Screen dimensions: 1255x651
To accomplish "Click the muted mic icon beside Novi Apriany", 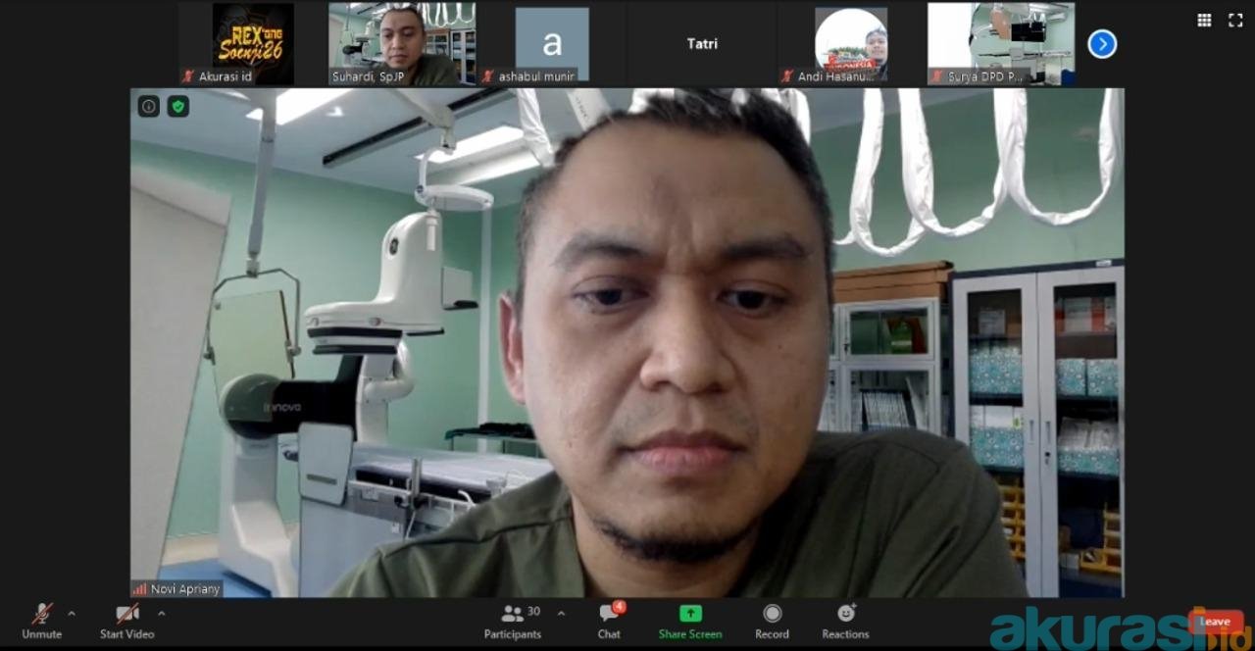I will click(x=139, y=589).
